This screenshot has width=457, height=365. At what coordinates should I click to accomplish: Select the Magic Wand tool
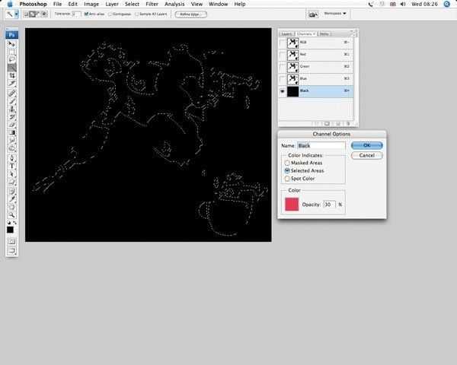pos(12,68)
